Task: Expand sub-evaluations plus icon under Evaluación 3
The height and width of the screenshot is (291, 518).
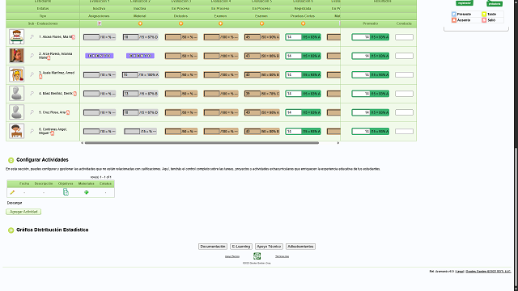Action: (180, 23)
